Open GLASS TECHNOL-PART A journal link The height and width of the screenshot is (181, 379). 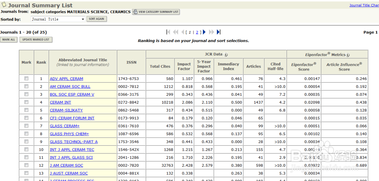click(x=74, y=142)
